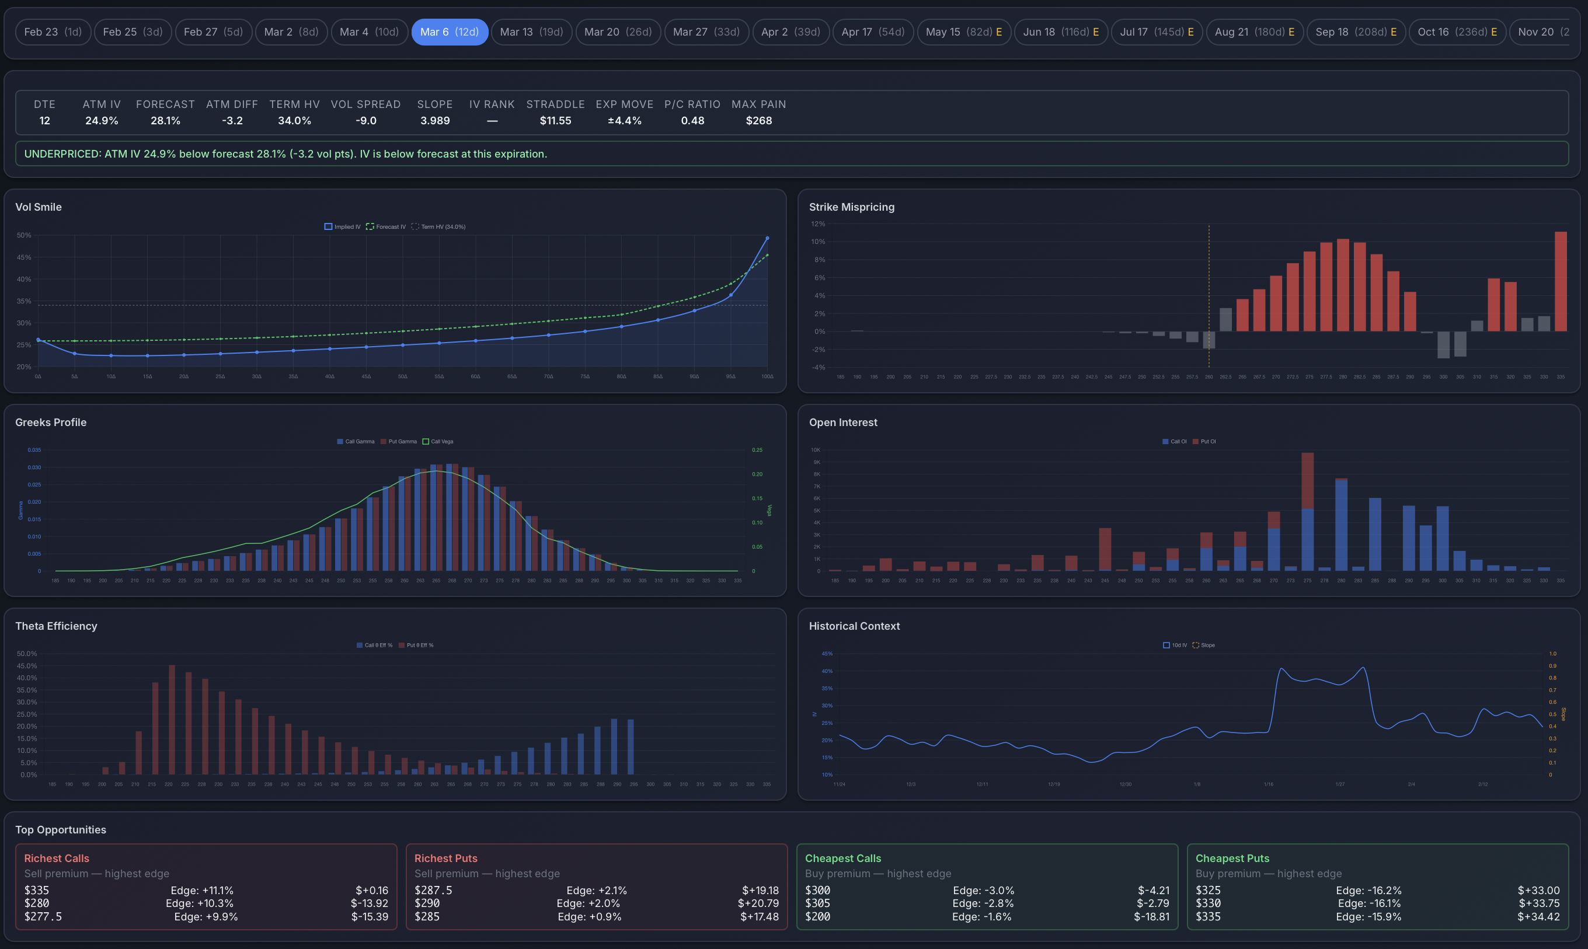The image size is (1588, 949).
Task: Toggle the Implied IV series in Vol Smile legend
Action: coord(342,226)
